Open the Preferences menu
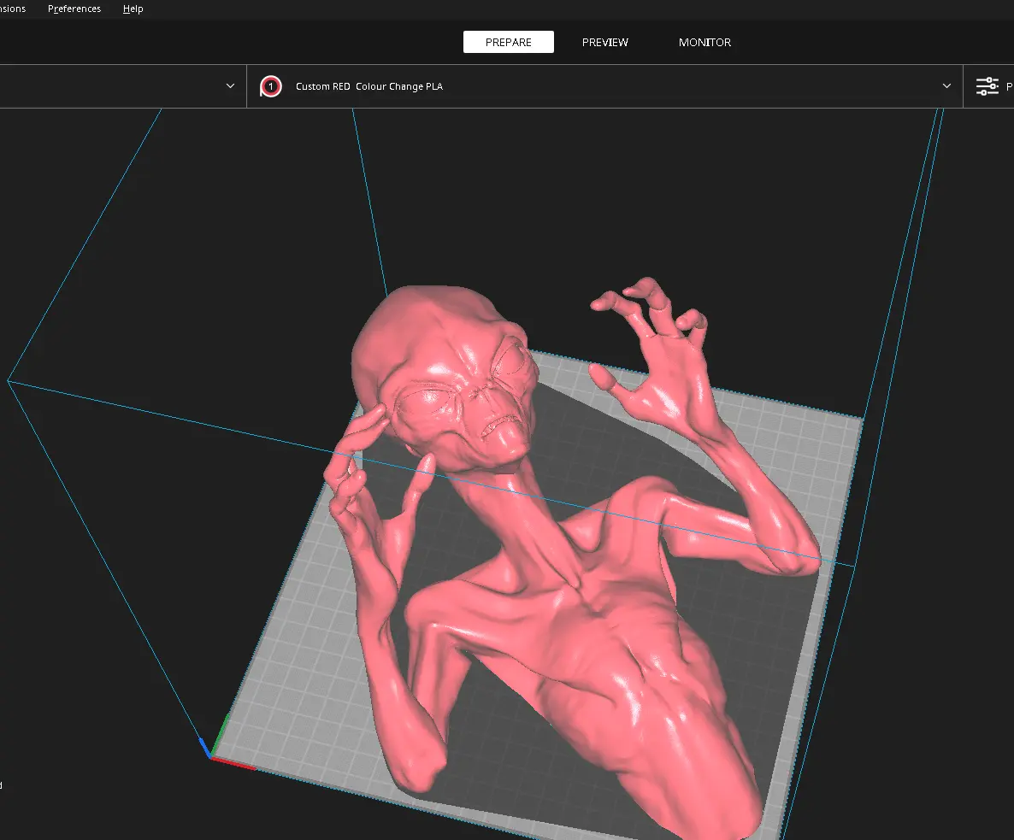This screenshot has width=1014, height=840. [x=74, y=9]
